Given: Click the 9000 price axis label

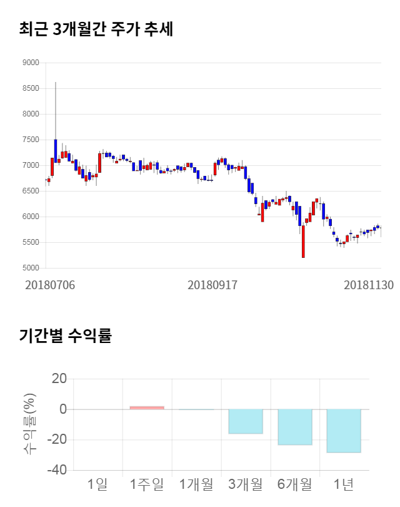Looking at the screenshot, I should (30, 63).
